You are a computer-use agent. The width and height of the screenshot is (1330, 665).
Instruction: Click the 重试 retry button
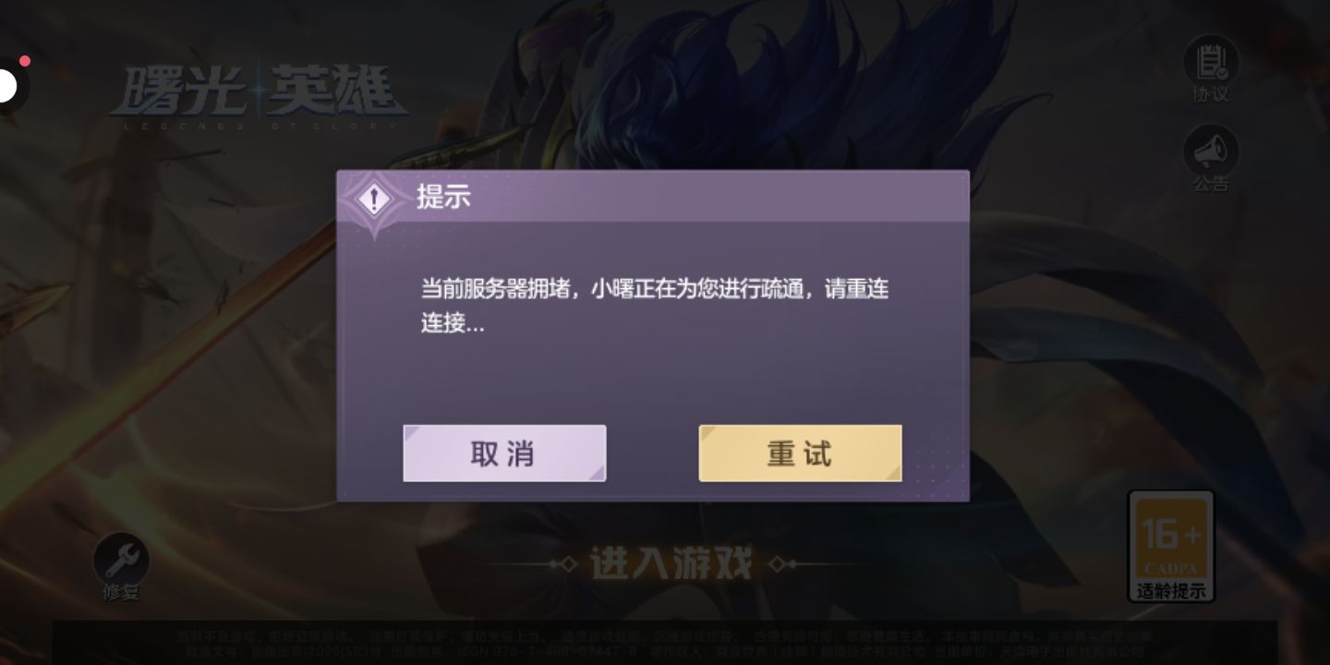point(800,453)
